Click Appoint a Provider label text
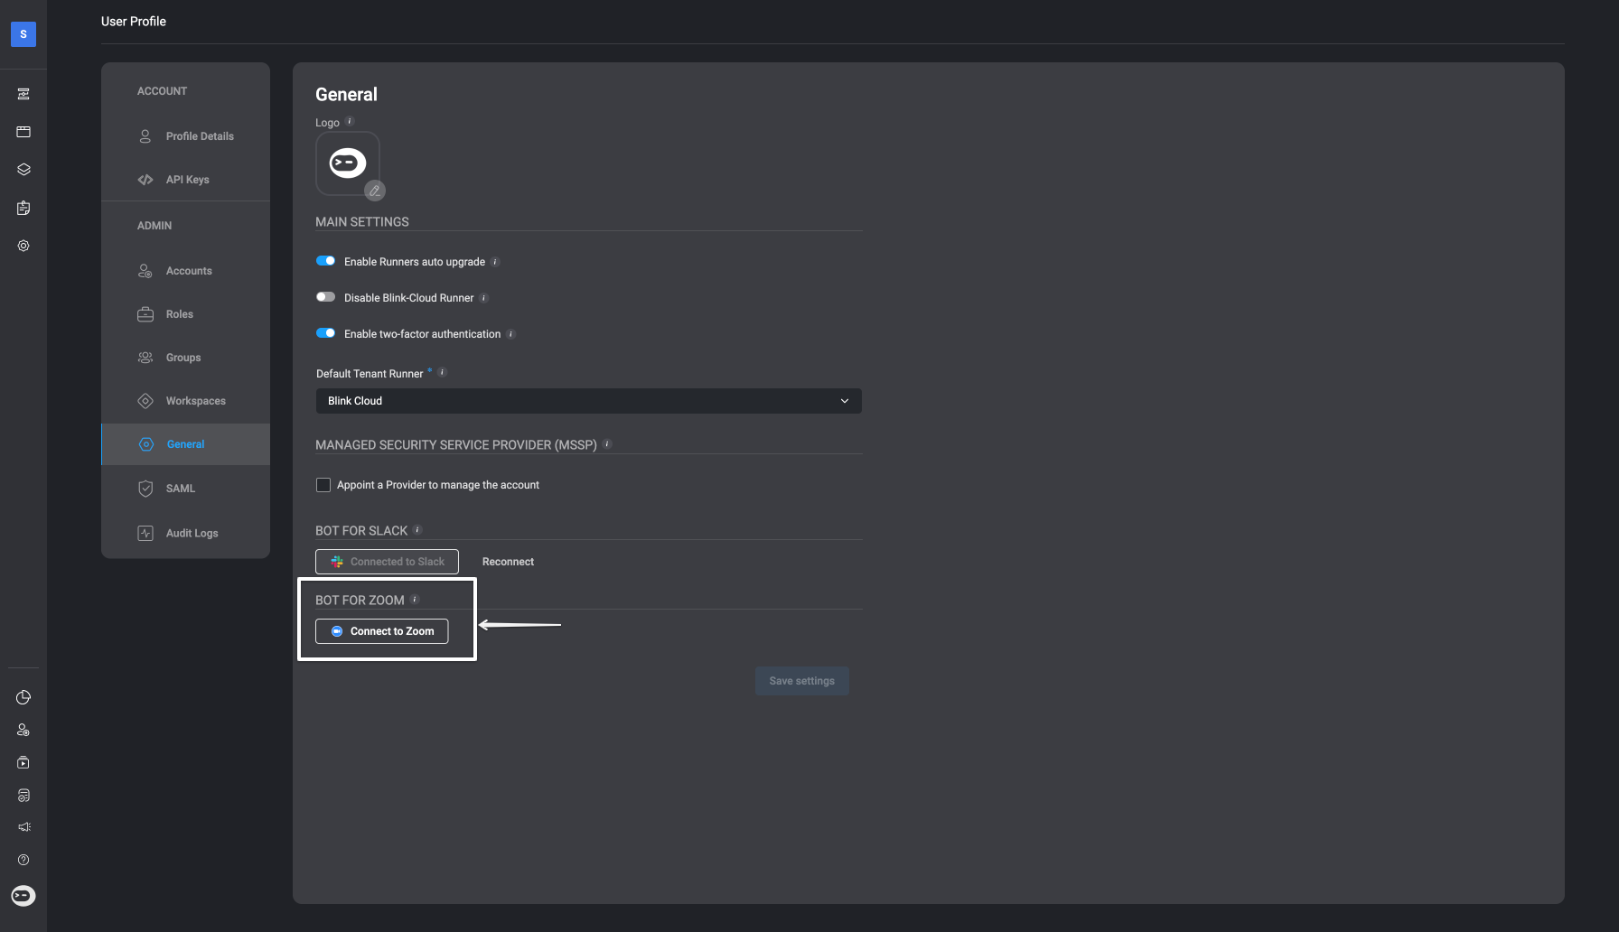The width and height of the screenshot is (1619, 932). [x=438, y=485]
